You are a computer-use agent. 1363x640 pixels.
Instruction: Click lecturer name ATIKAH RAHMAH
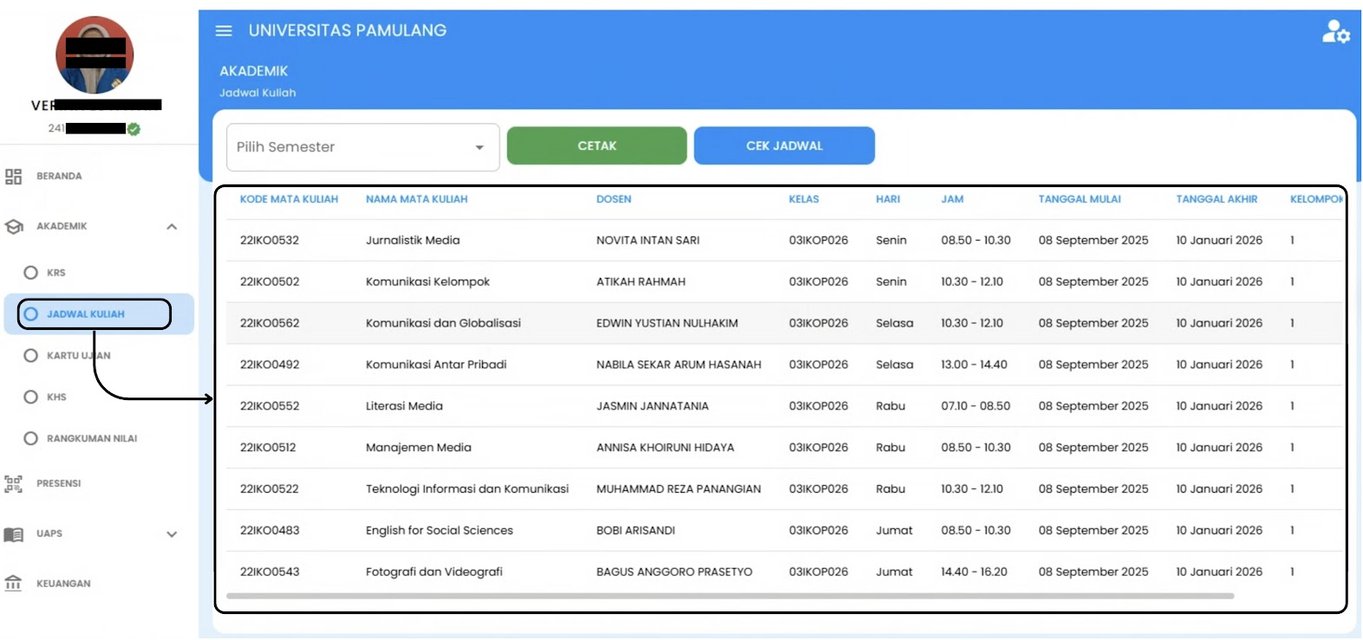(x=641, y=282)
